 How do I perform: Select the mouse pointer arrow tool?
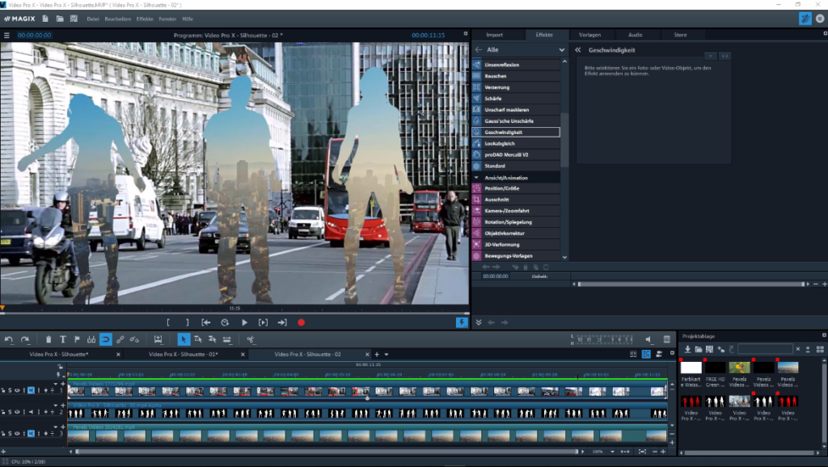click(184, 339)
